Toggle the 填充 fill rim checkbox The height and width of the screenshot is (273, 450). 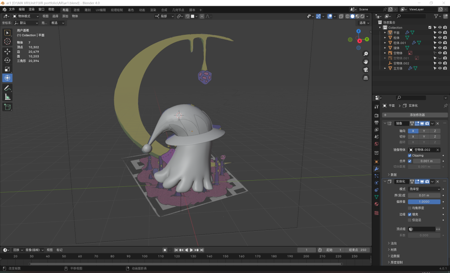[x=410, y=215]
